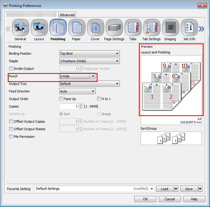
Task: Enable the Divide Output checkbox
Action: pyautogui.click(x=11, y=69)
